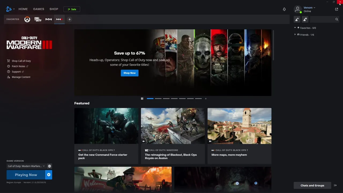343x193 pixels.
Task: Click the region globe icon
Action: click(49, 166)
